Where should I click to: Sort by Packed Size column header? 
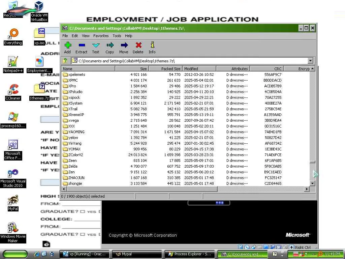click(166, 69)
